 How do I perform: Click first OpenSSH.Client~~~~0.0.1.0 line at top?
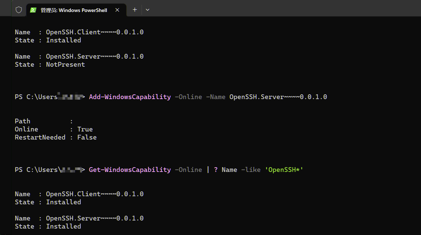95,32
